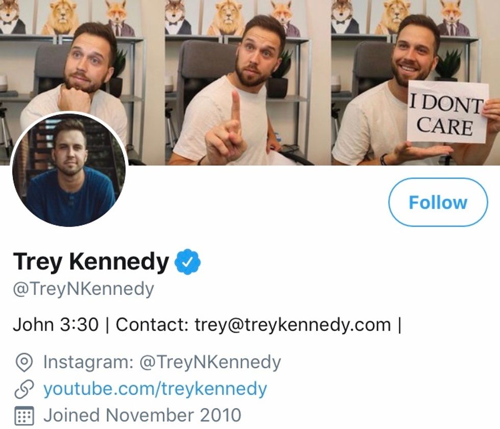Click the location pin icon
The image size is (500, 429).
[x=24, y=363]
